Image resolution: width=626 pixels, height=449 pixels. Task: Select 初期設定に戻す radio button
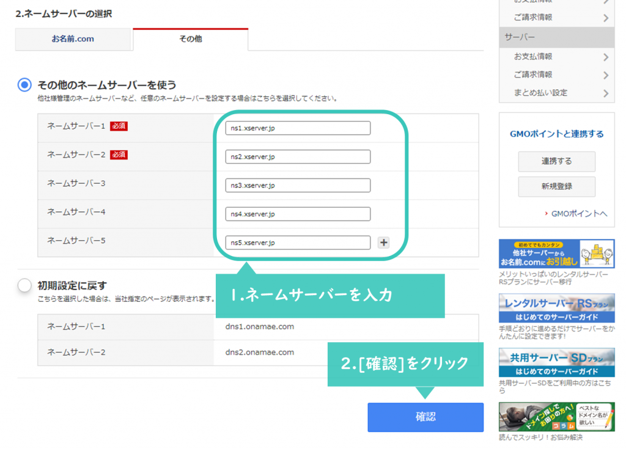pos(24,285)
